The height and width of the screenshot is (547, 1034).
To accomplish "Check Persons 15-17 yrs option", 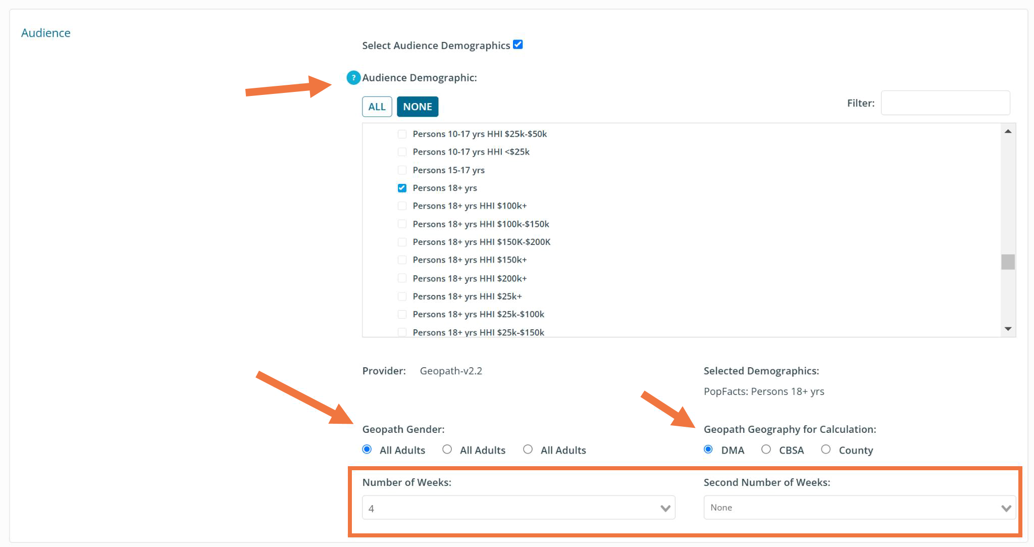I will point(402,170).
